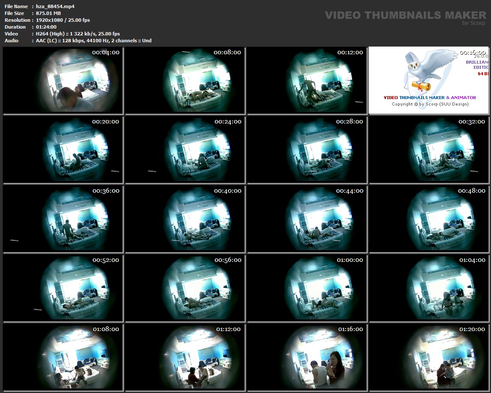Viewport: 491px width, 393px height.
Task: Open the thumbnail stamped 00:12:00
Action: coord(307,80)
